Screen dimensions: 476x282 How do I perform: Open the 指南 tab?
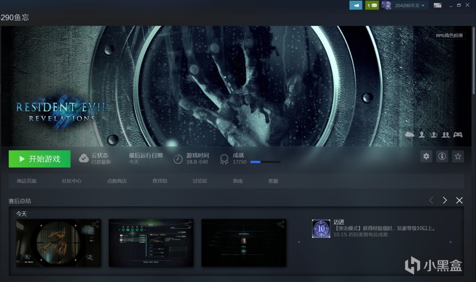(238, 181)
